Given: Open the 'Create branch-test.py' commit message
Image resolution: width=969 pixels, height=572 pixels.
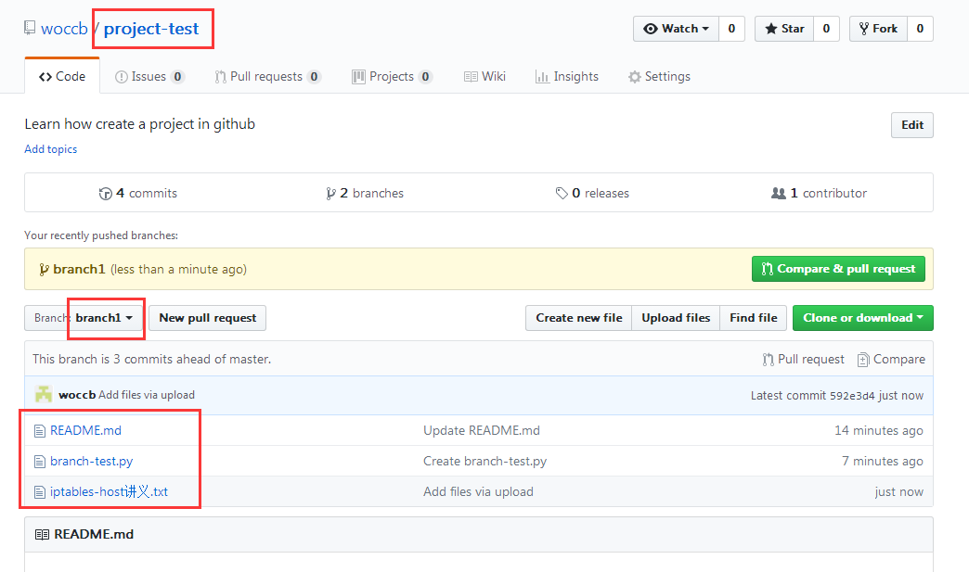Looking at the screenshot, I should [x=485, y=462].
